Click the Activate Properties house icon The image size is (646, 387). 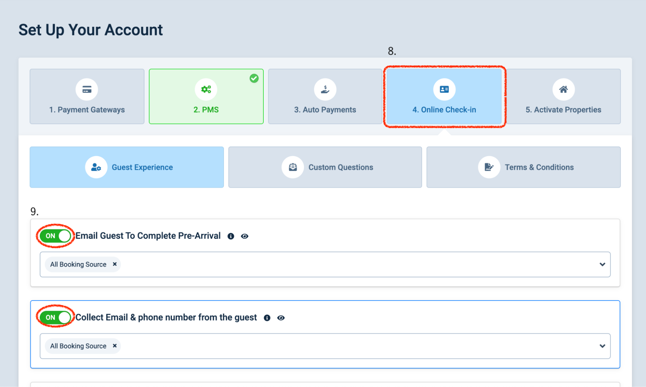click(x=563, y=89)
